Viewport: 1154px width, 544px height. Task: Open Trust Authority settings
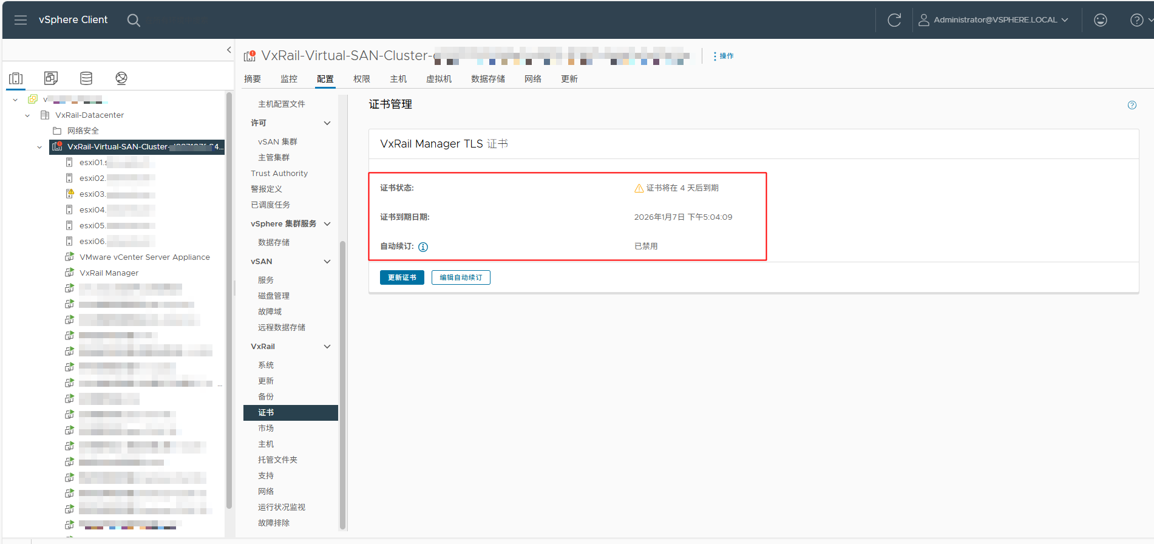[x=279, y=173]
